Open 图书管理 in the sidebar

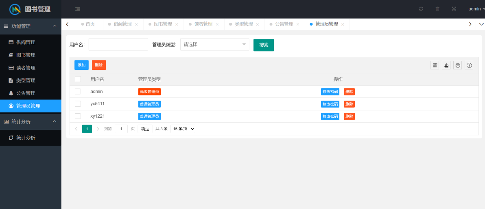tap(31, 55)
